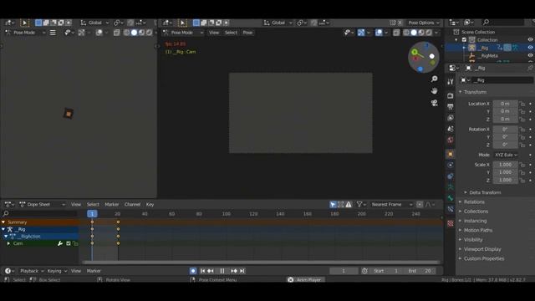Toggle overlays in the right viewport

click(x=379, y=33)
